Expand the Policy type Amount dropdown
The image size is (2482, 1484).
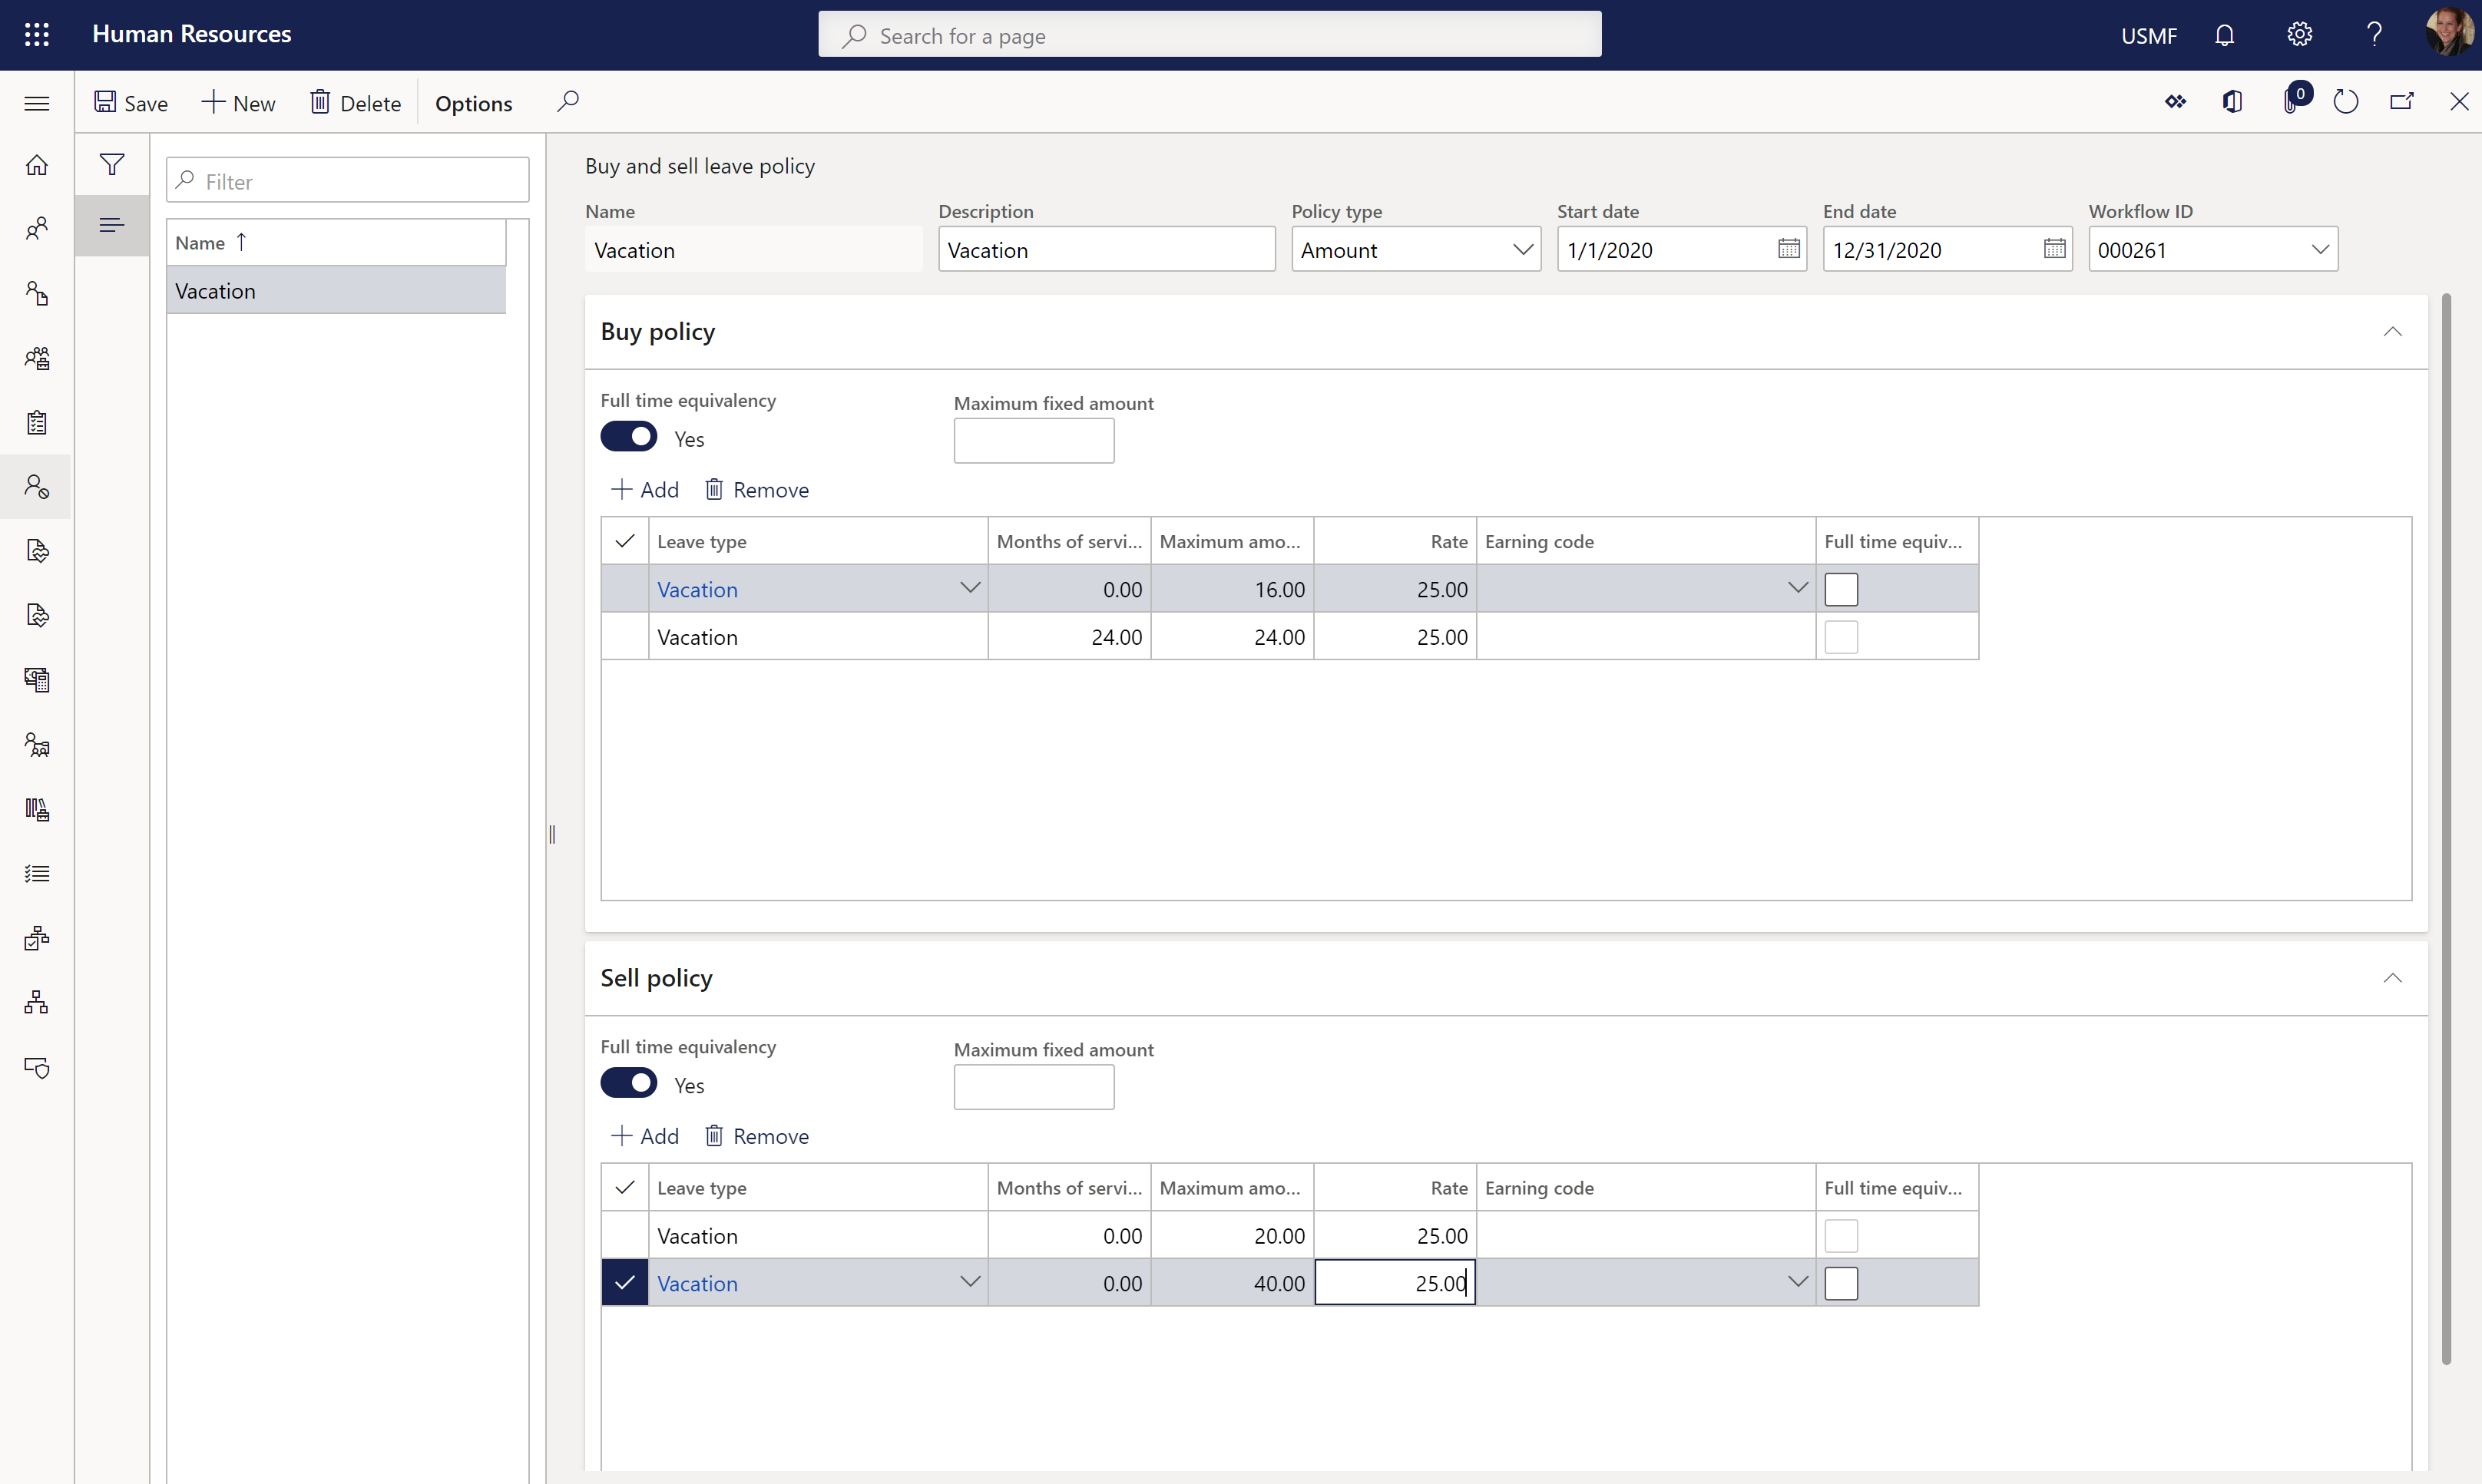point(1523,249)
